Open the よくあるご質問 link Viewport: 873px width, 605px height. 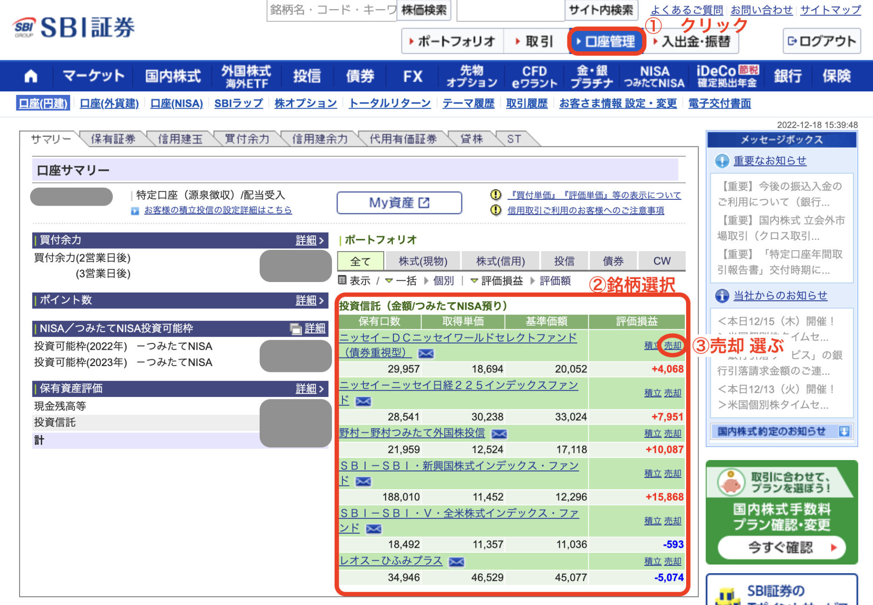pos(687,10)
